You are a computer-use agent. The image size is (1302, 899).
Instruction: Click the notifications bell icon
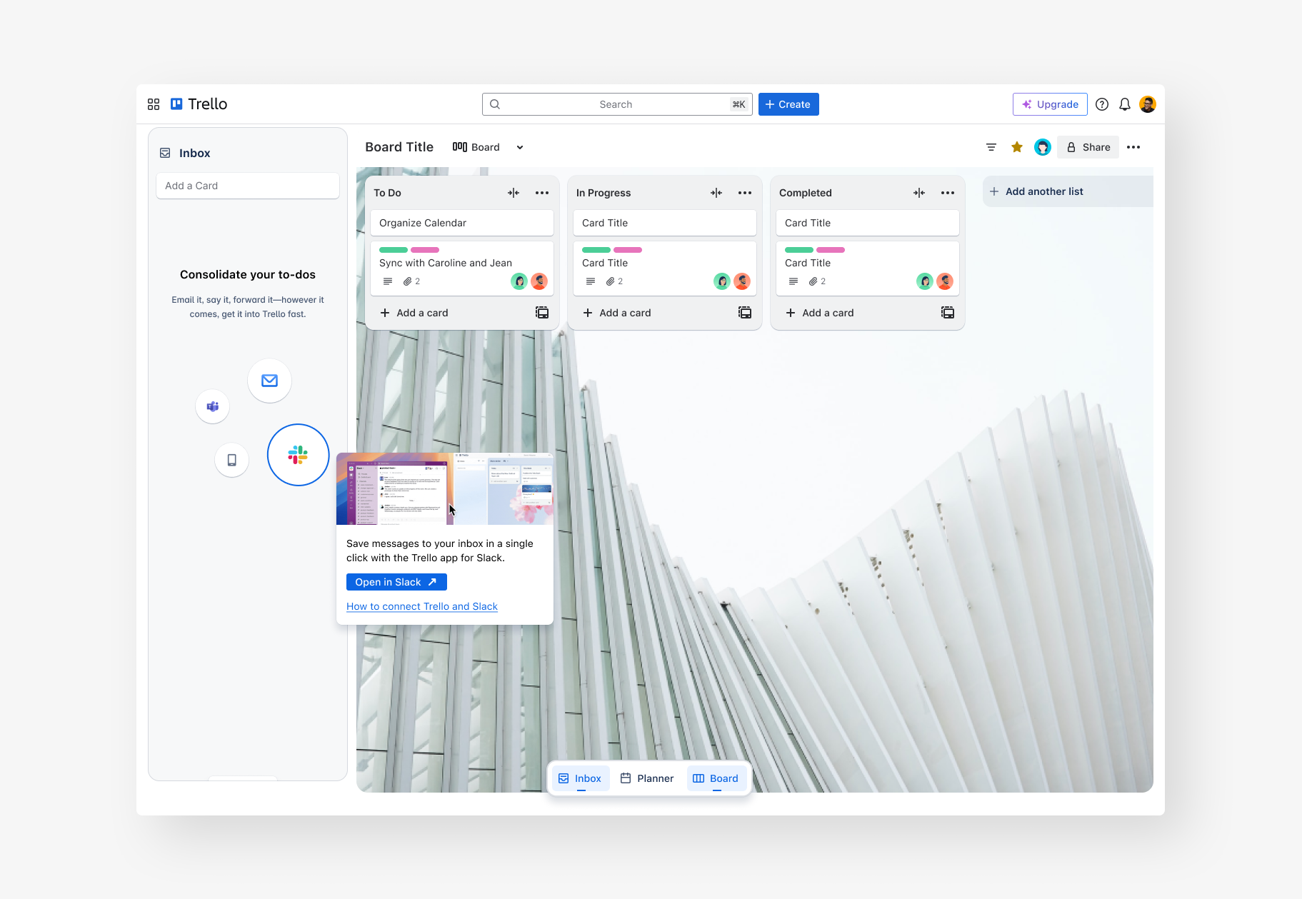click(x=1125, y=104)
